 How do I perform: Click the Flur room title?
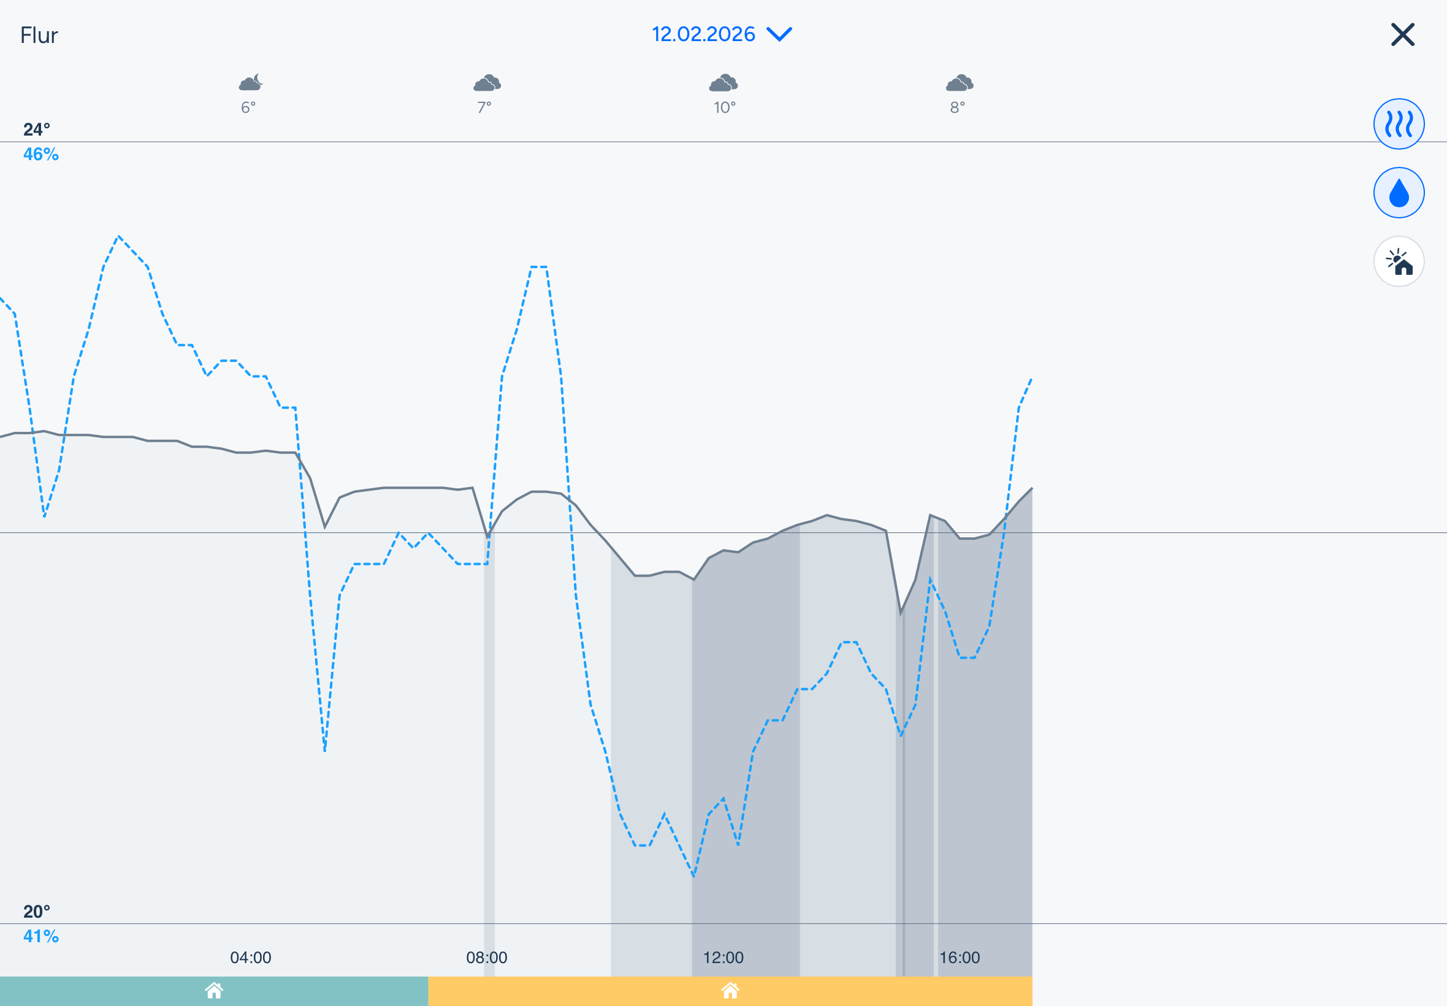tap(39, 36)
